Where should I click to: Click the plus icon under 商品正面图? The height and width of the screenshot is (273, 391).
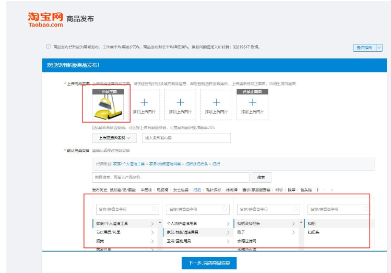pos(253,103)
